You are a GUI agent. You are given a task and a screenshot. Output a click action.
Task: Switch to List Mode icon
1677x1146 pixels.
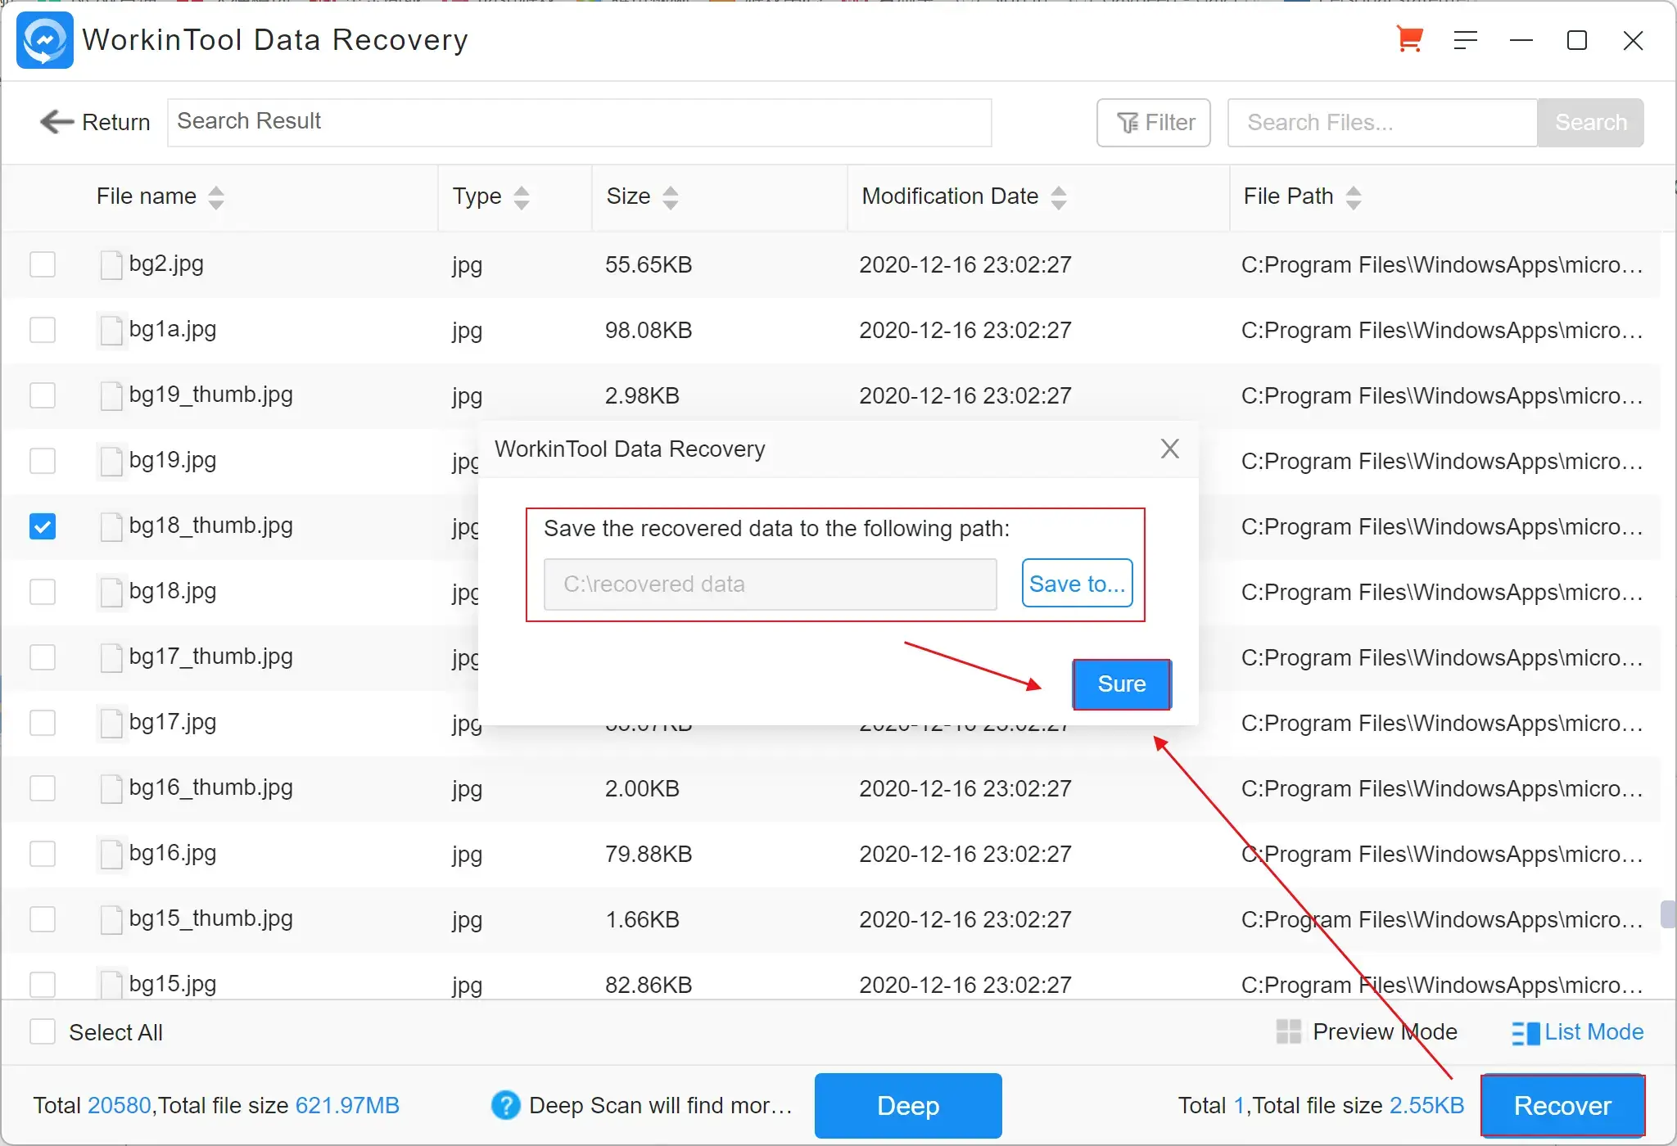1525,1032
